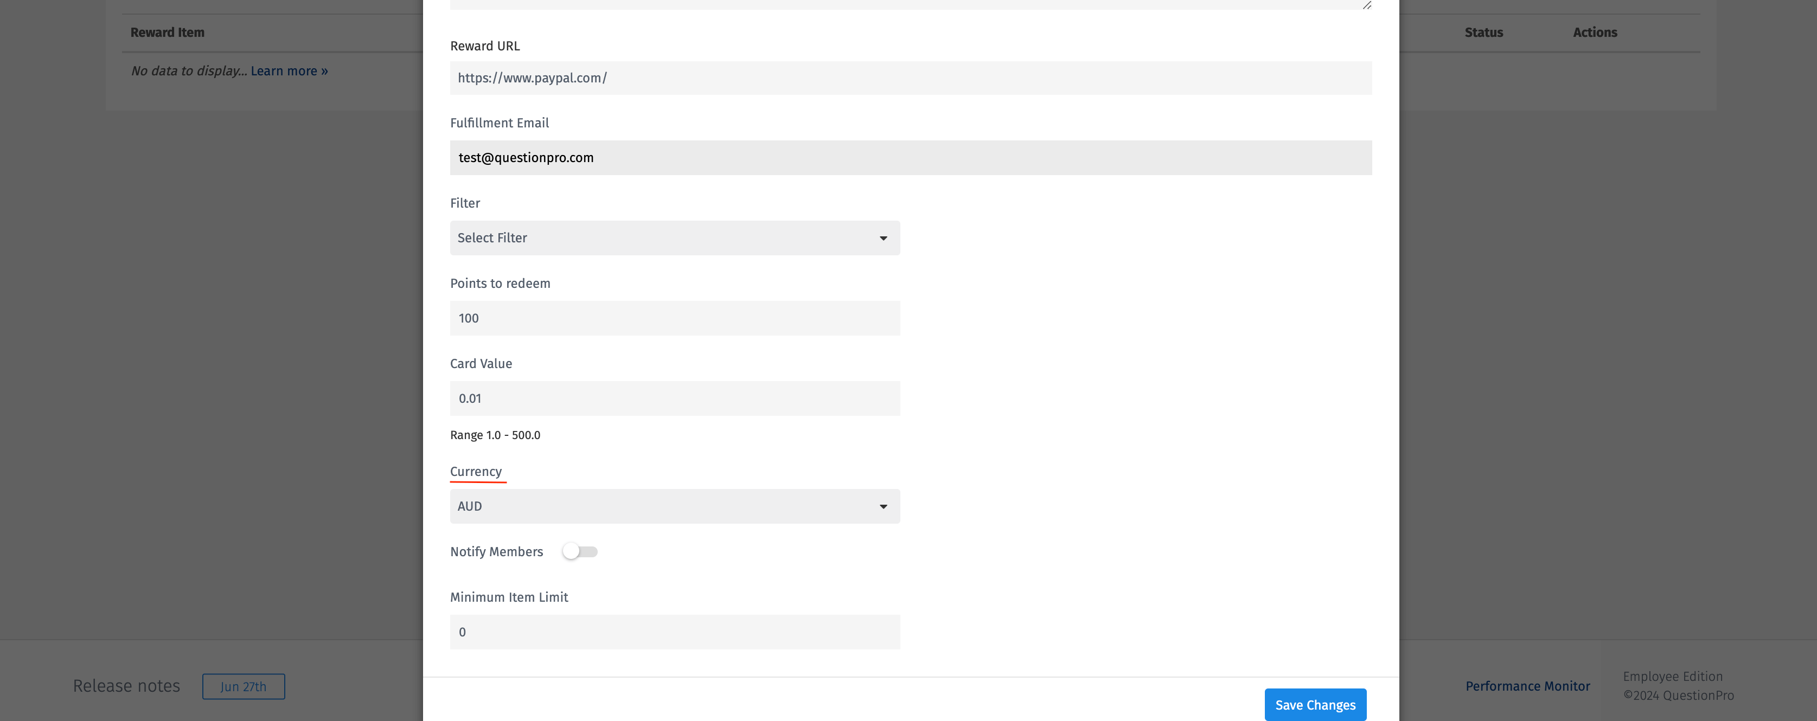Click the Minimum Item Limit field
The image size is (1817, 721).
click(x=674, y=632)
